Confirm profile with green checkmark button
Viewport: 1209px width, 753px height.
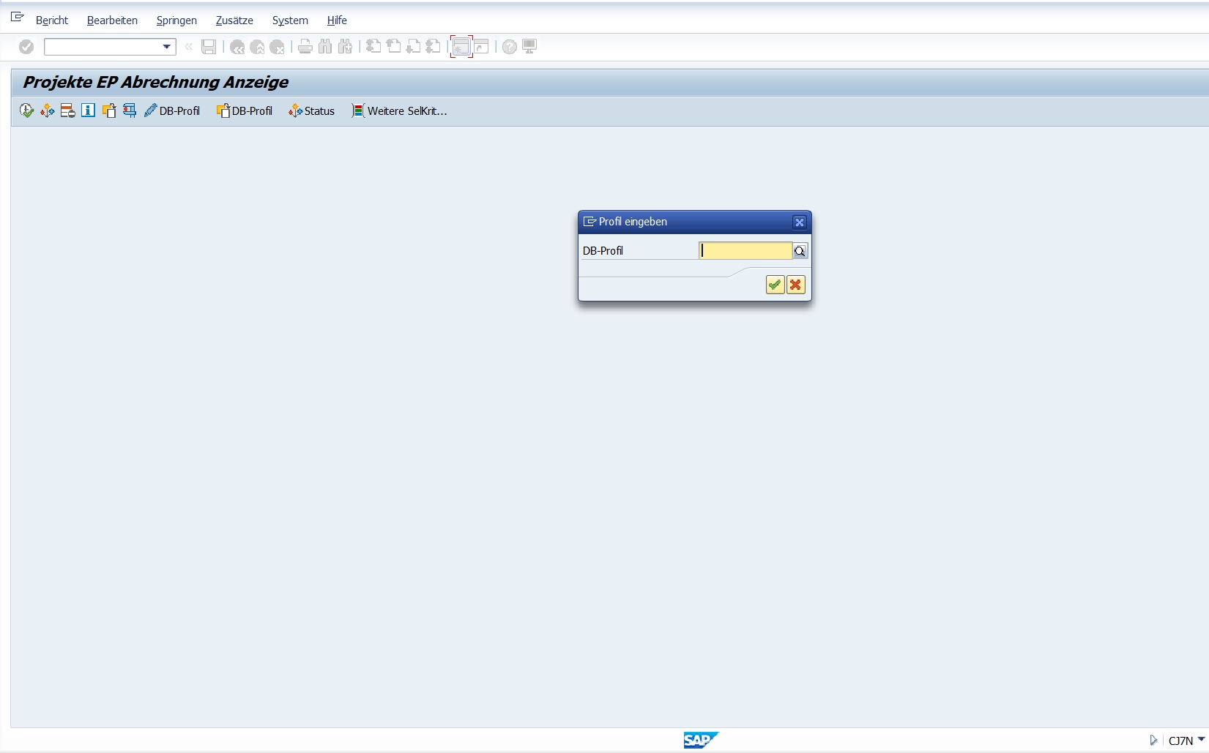pyautogui.click(x=775, y=285)
